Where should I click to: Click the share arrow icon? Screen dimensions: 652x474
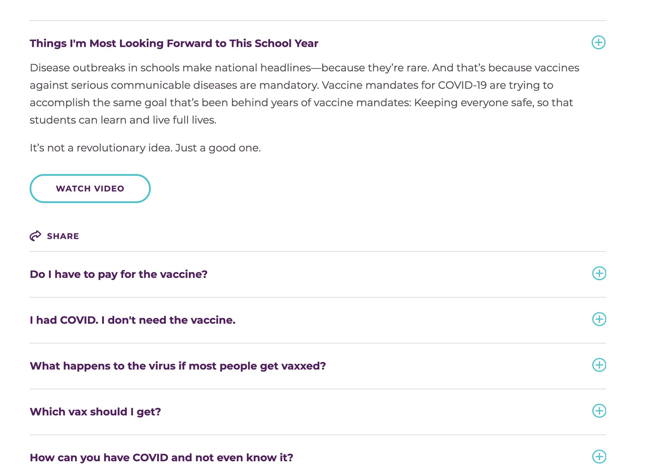pyautogui.click(x=35, y=236)
